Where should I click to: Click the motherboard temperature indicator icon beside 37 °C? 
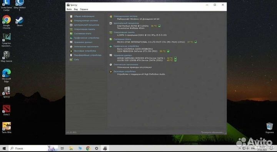(195, 42)
